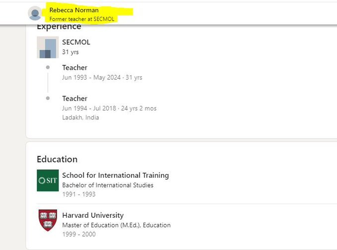Click the '1999 - 2000' education dates
Screen dimensions: 337x250
click(x=79, y=234)
